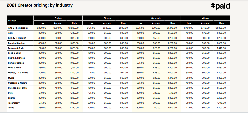248x114 pixels.
Task: Click the Movies, TV & Books row label
Action: coord(18,73)
